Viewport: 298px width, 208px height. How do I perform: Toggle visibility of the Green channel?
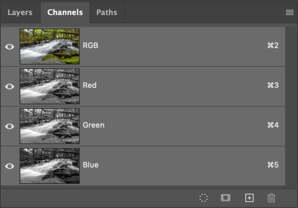[x=10, y=126]
